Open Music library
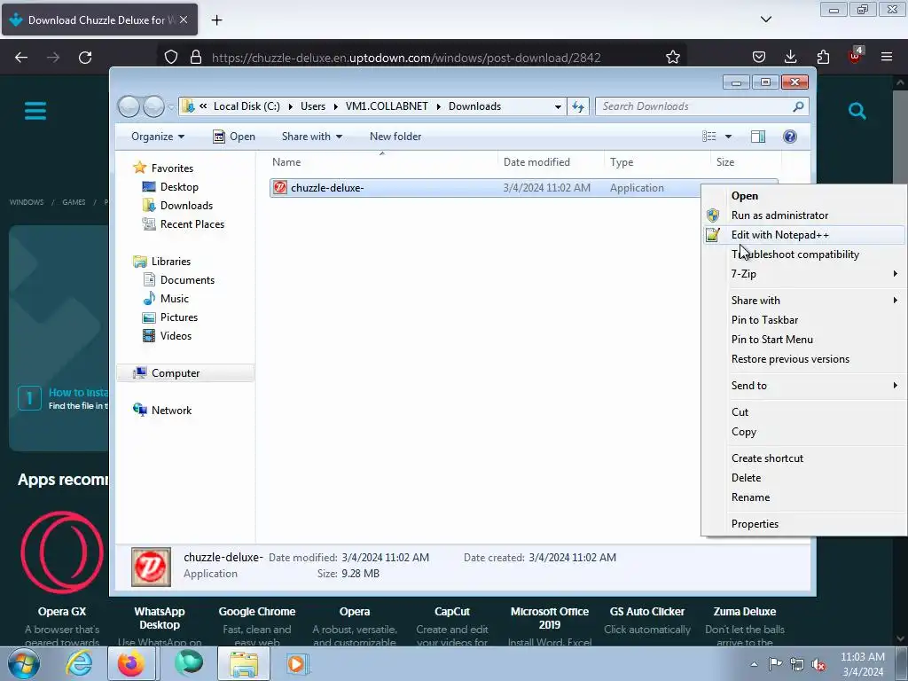Image resolution: width=908 pixels, height=681 pixels. [x=175, y=299]
